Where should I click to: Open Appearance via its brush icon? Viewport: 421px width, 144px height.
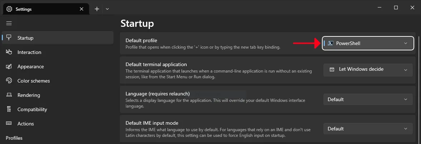point(9,66)
